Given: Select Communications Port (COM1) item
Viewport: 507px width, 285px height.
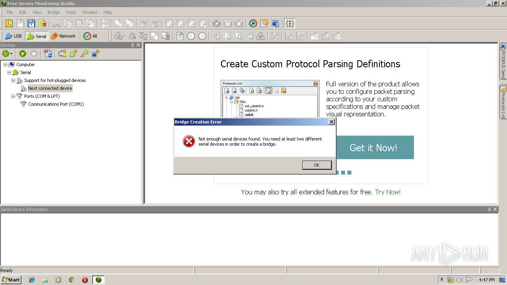Looking at the screenshot, I should [56, 104].
